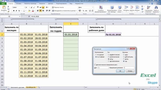Screen dimensions: 161x90
Task: Click the 'Перенос текста' wrap text button
Action: point(58,7)
